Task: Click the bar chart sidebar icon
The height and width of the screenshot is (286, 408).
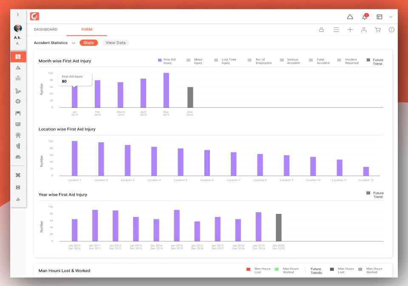Action: click(x=18, y=199)
